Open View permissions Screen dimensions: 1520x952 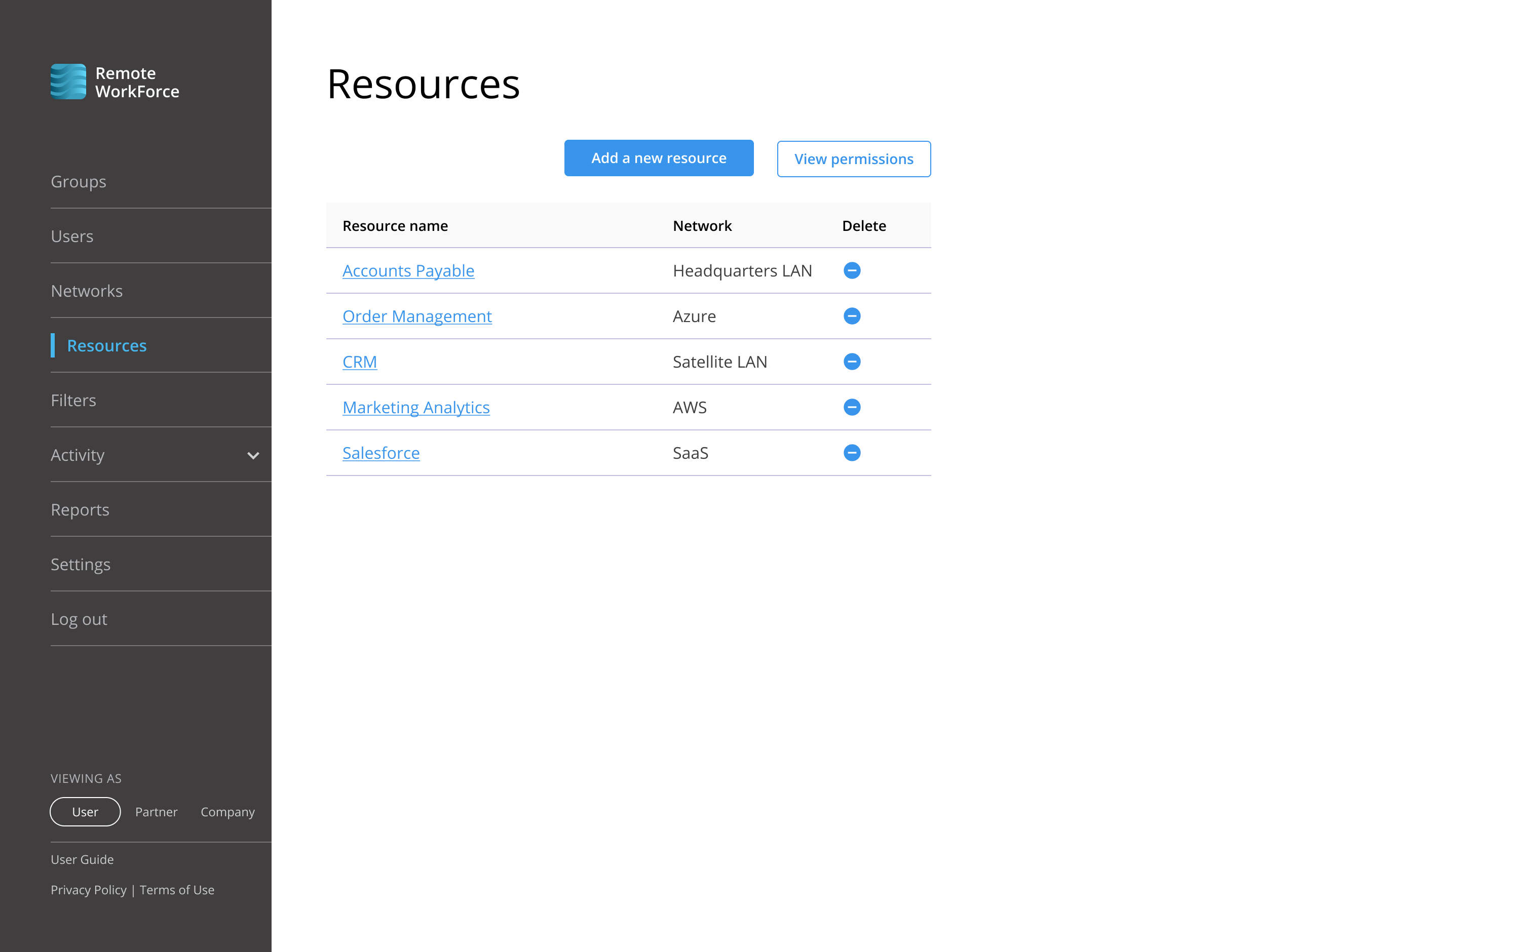(853, 158)
